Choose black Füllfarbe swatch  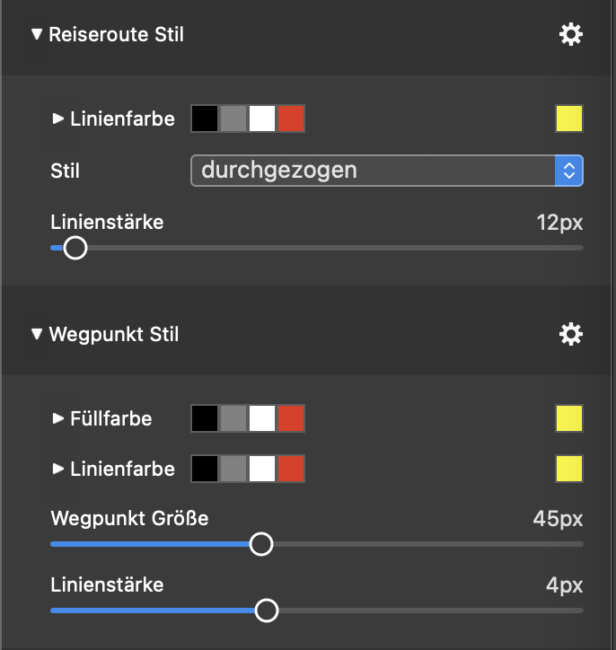[x=205, y=418]
